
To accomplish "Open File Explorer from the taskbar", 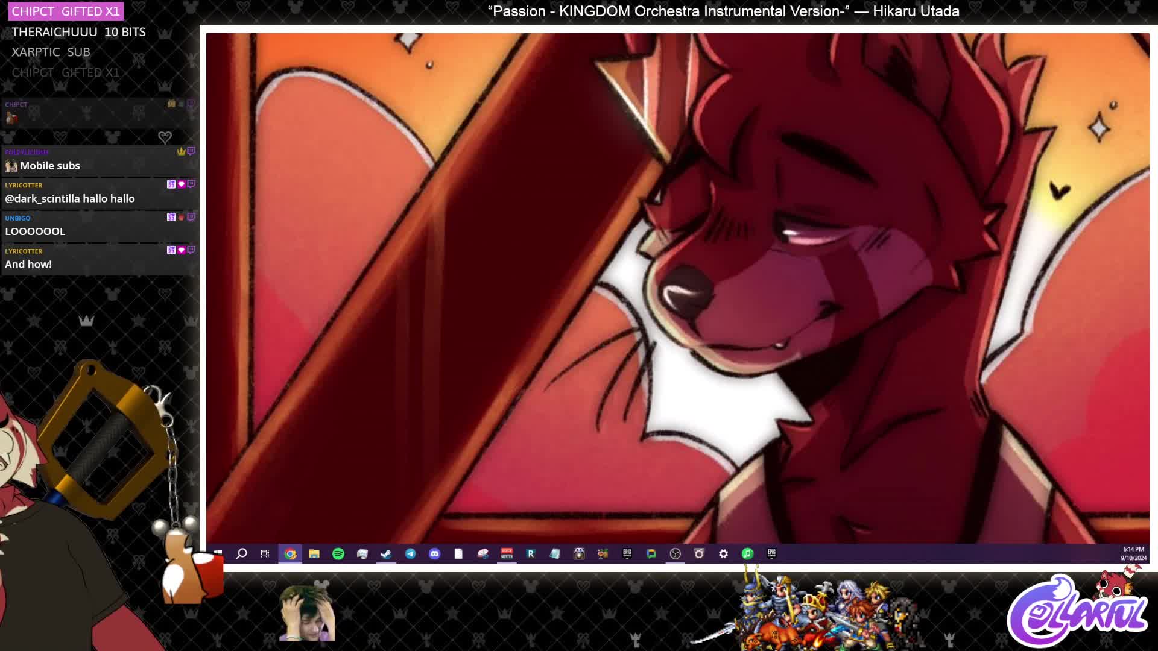I will pyautogui.click(x=314, y=553).
